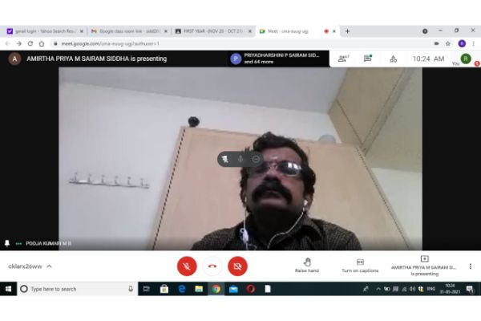Leave the call with the red hang-up button

pos(212,266)
